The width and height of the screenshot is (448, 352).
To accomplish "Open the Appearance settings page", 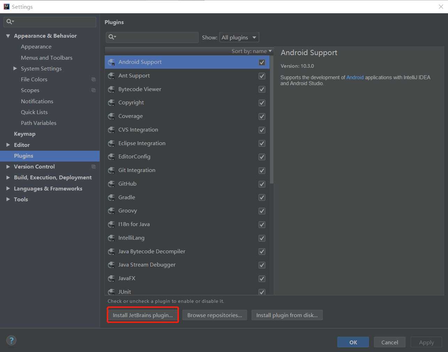I will pos(36,47).
